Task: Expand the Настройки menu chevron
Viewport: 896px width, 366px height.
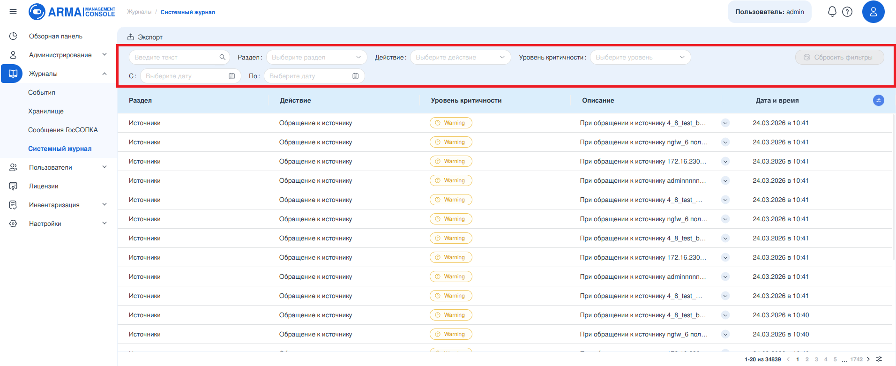Action: point(105,223)
